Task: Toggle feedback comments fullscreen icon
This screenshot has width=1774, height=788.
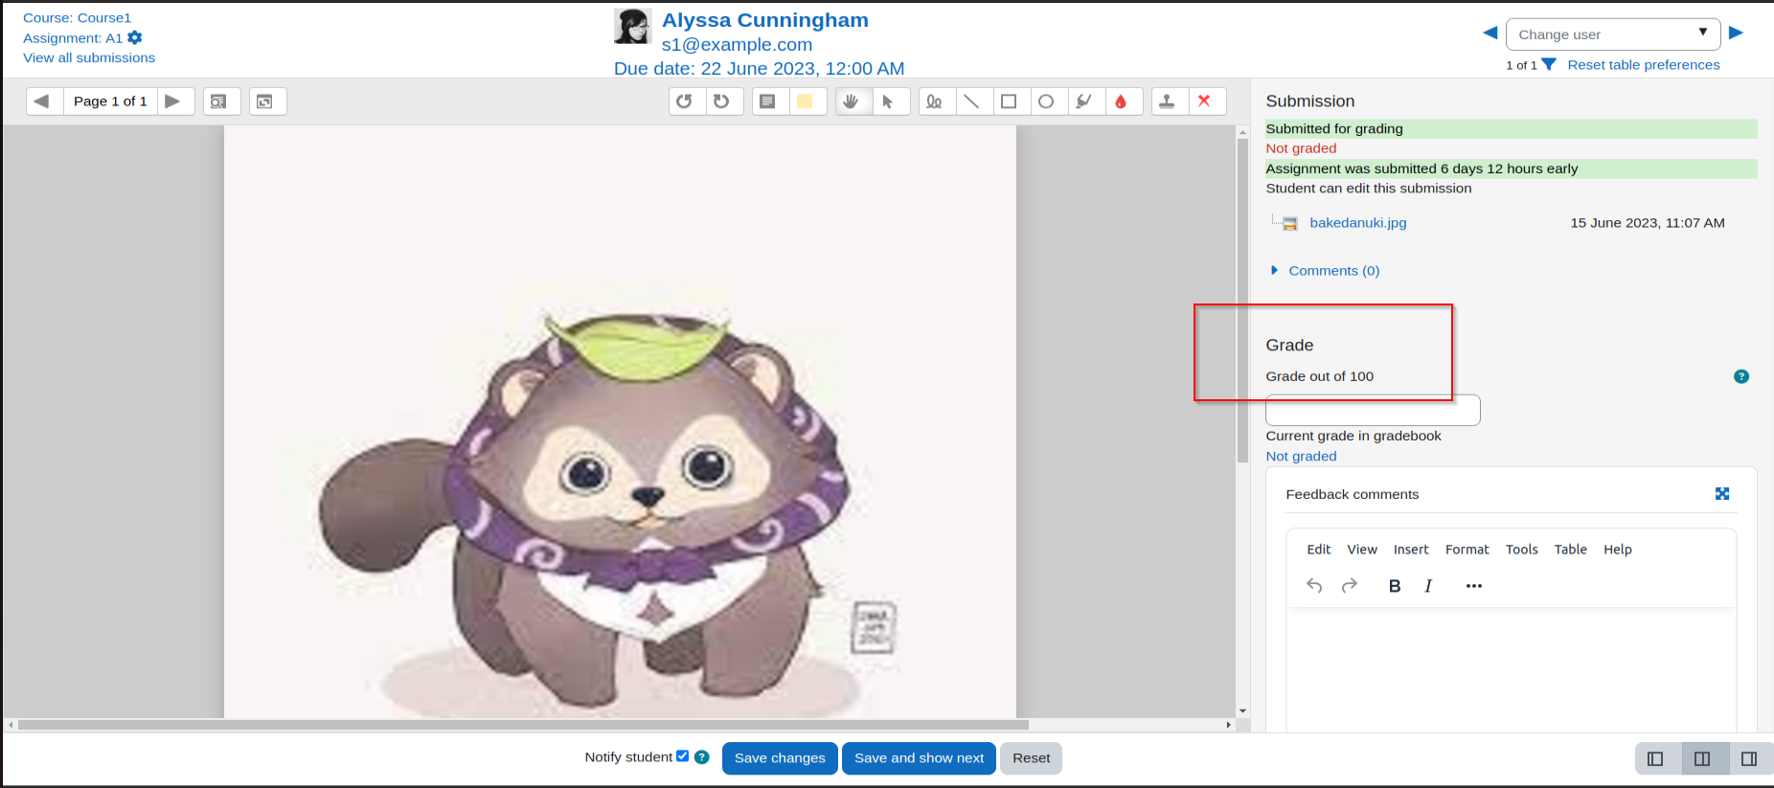Action: [1722, 494]
